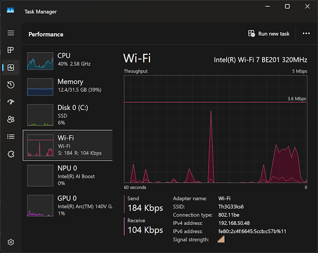Viewport: 318px width, 253px height.
Task: Click the 40% 2.58 GHz CPU reading
Action: [x=74, y=64]
